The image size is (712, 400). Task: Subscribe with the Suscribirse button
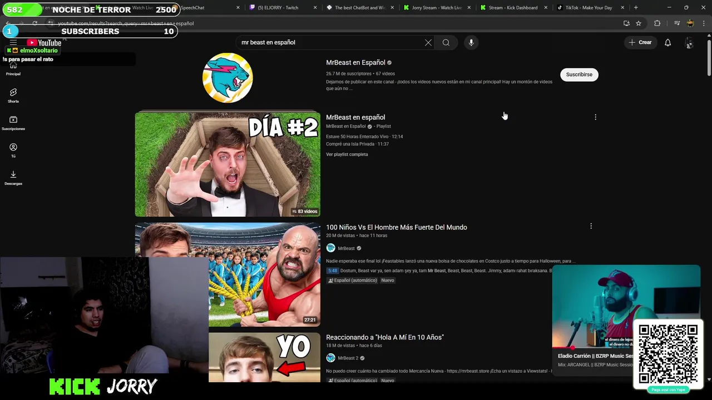pyautogui.click(x=579, y=74)
